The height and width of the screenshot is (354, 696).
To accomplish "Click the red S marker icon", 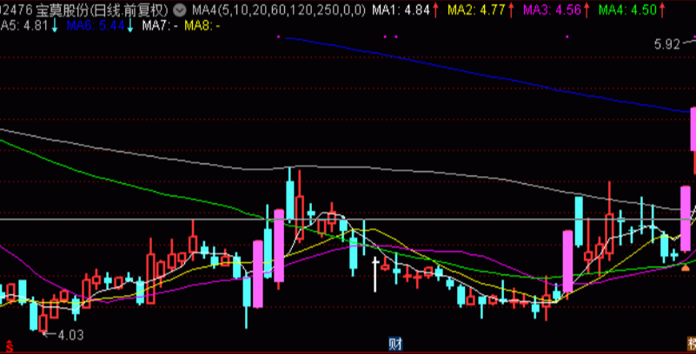I will click(8, 345).
